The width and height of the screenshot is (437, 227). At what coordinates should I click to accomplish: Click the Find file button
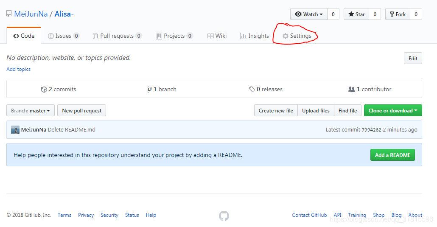click(347, 110)
